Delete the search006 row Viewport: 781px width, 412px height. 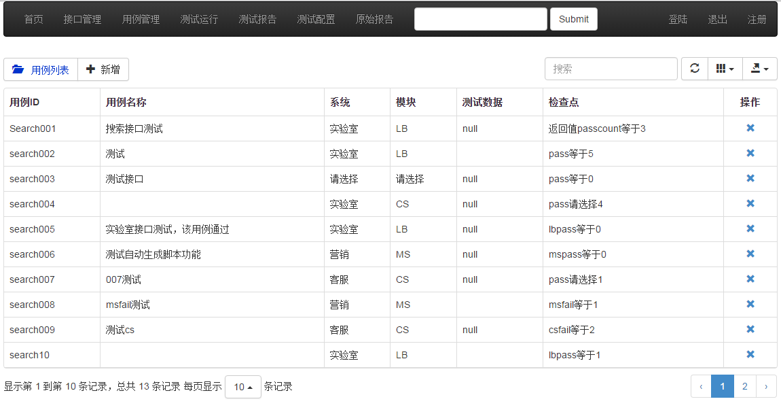click(750, 254)
